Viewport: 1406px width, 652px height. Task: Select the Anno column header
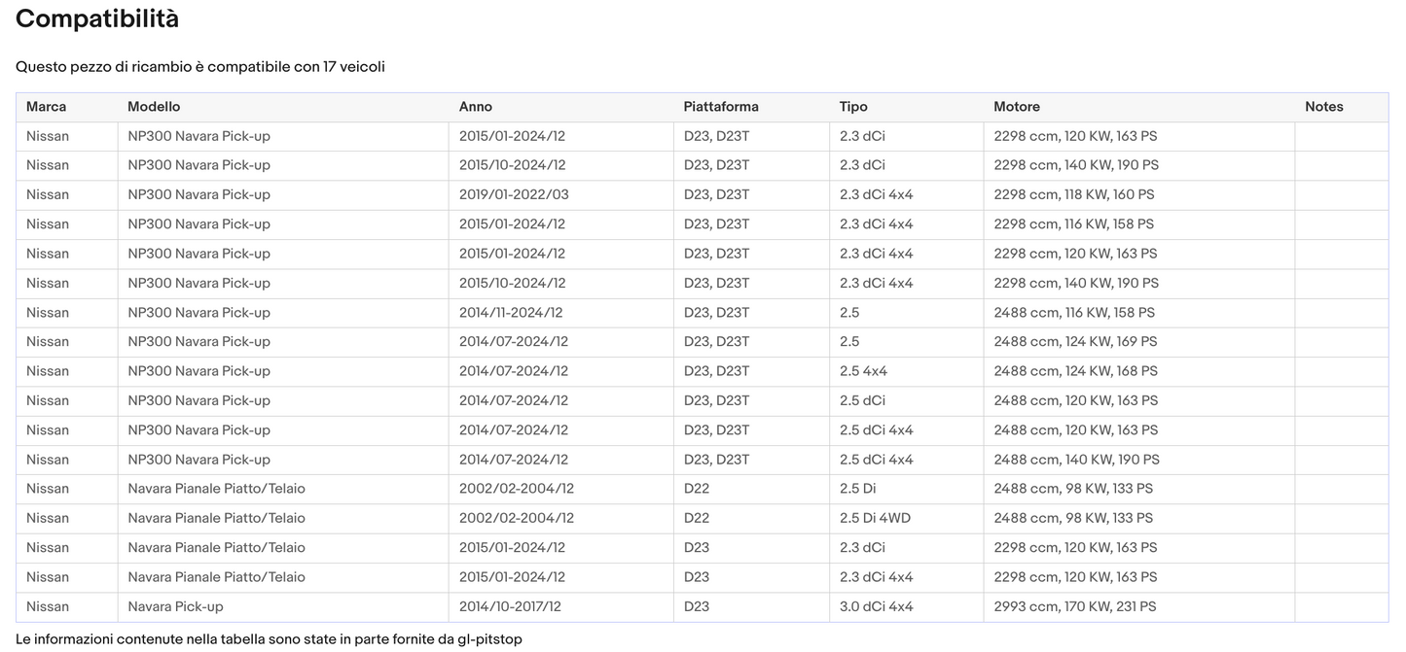476,107
